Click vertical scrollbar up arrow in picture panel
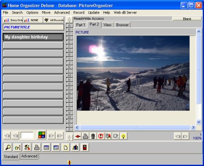The width and height of the screenshot is (204, 166). [199, 31]
